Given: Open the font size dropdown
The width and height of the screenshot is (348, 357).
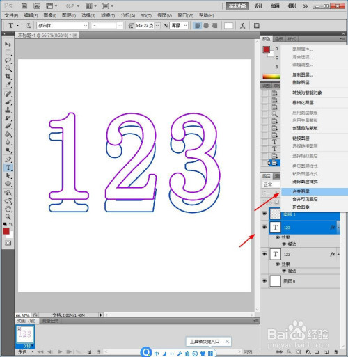Looking at the screenshot, I should coord(157,26).
